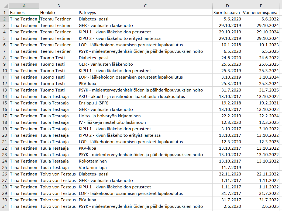Select Tuula Testaaja in row 23
This screenshot has width=282, height=211.
click(x=59, y=154)
